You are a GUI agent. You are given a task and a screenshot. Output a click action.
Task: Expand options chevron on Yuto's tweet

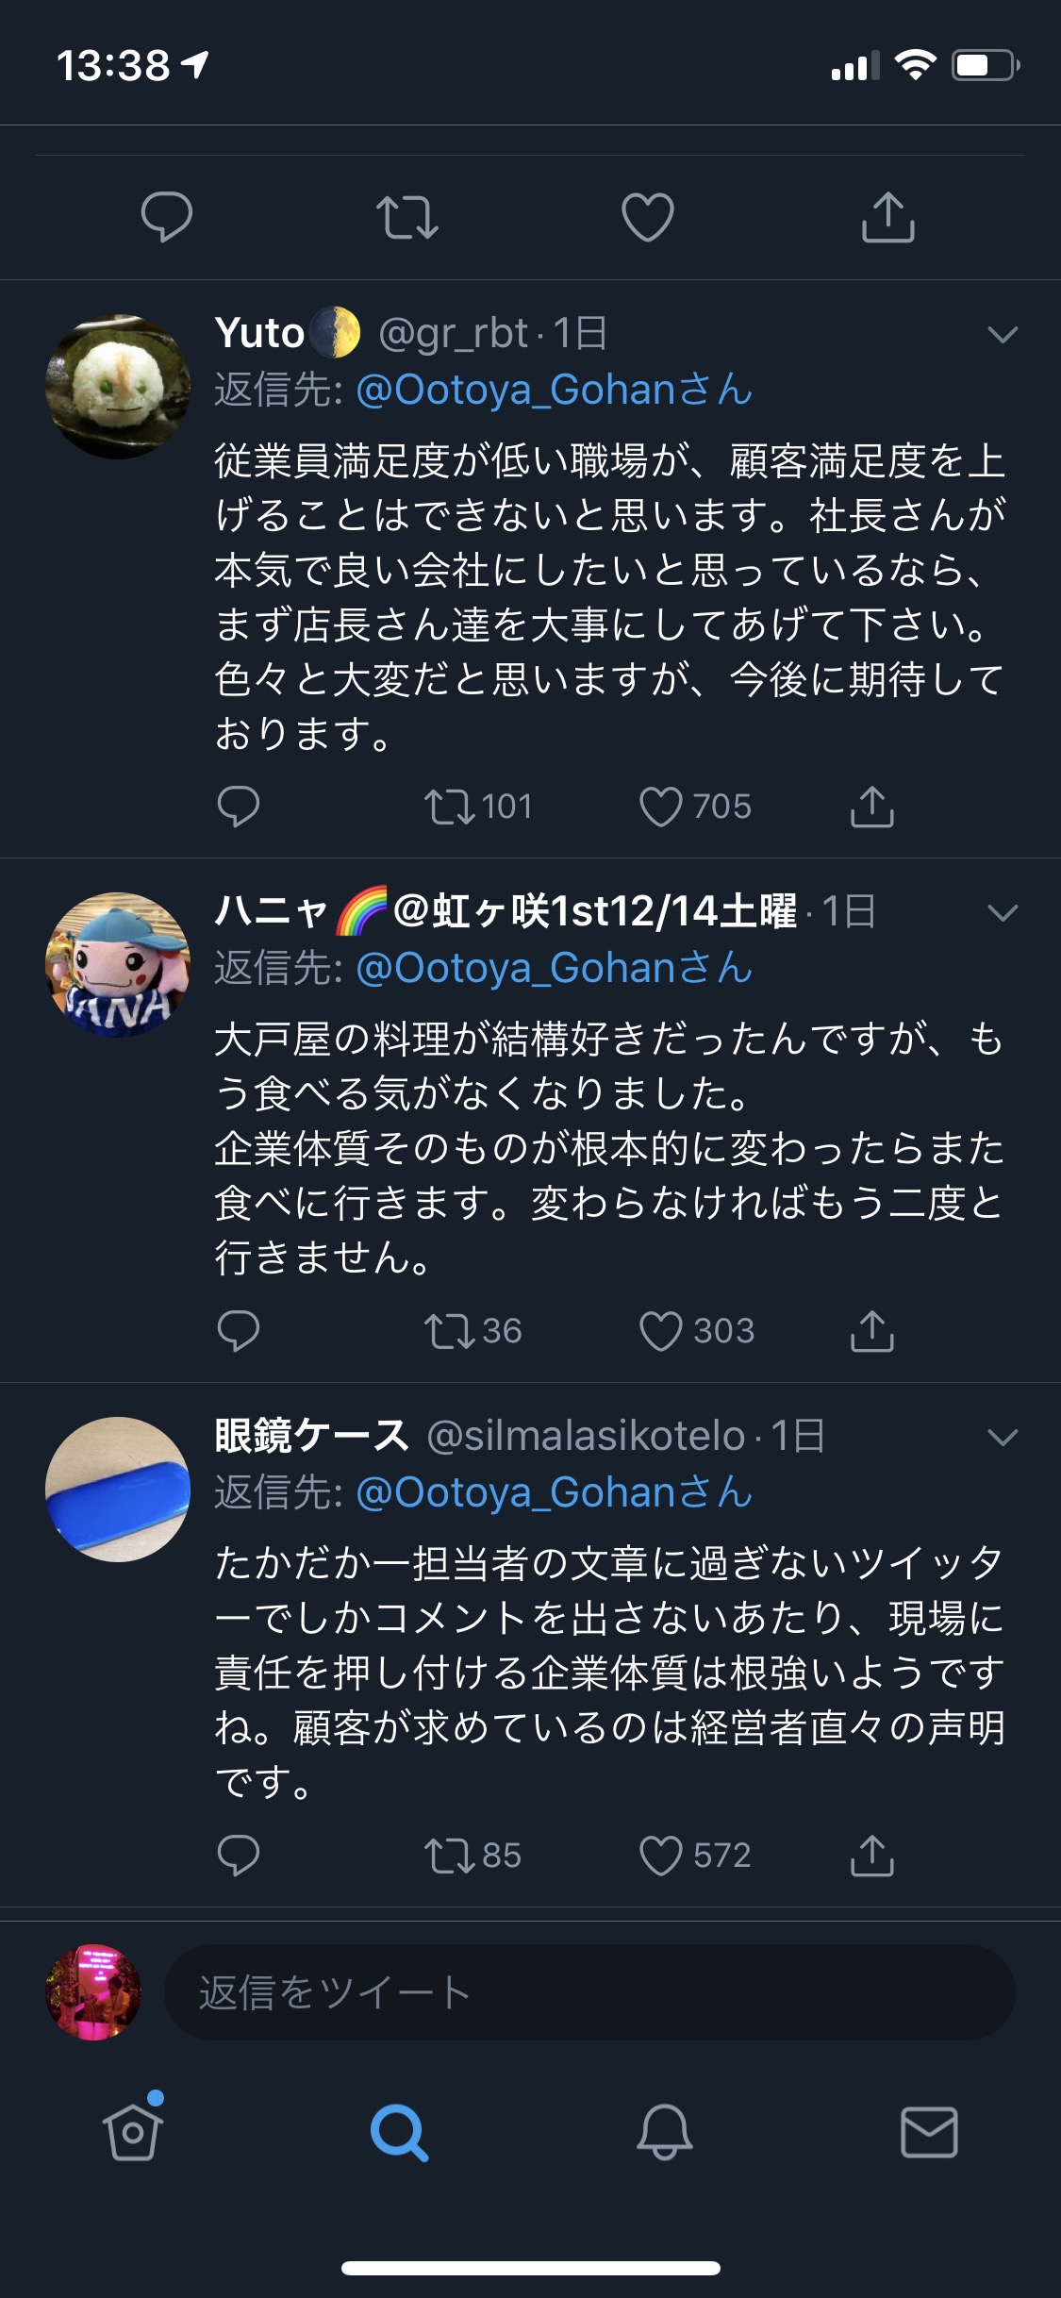coord(1003,335)
